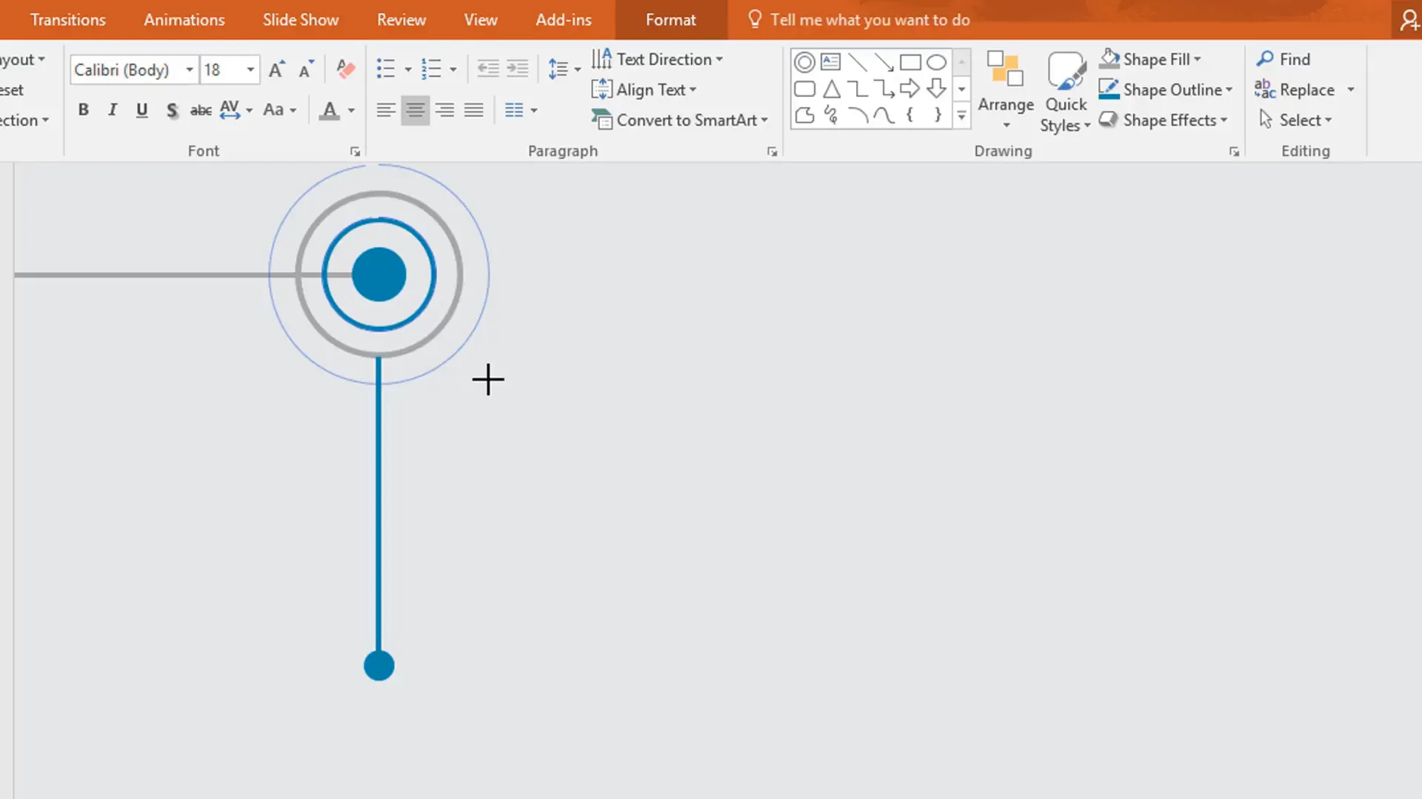Expand the Bullets dropdown arrow

(x=408, y=70)
